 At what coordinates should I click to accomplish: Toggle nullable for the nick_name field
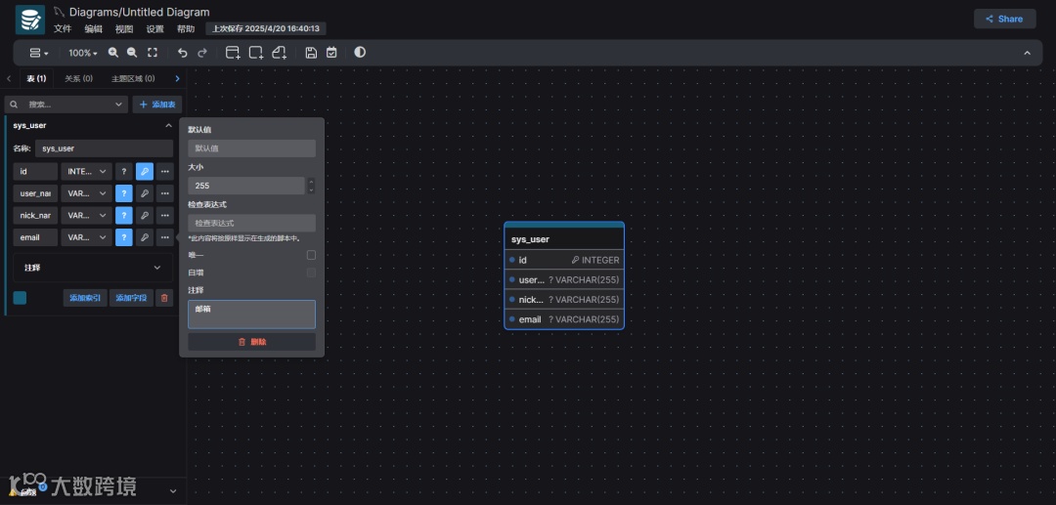pos(124,215)
